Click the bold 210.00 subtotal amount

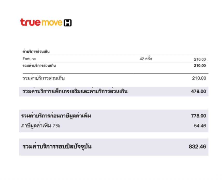coord(200,66)
